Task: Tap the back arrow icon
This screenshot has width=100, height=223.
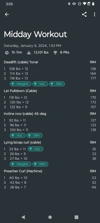Action: (7, 14)
